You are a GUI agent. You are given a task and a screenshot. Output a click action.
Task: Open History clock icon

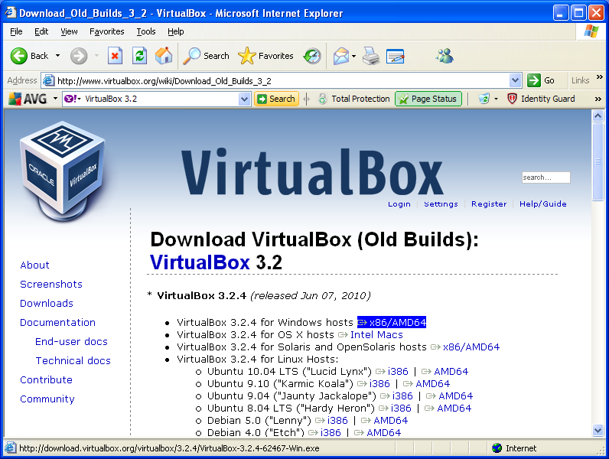pyautogui.click(x=312, y=57)
